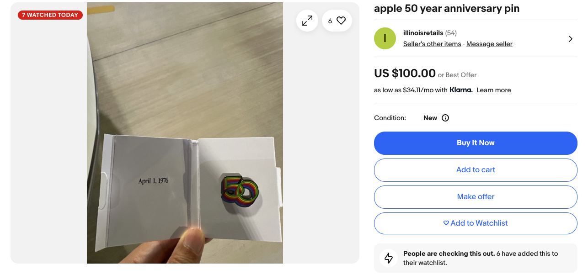Click the listing title text
This screenshot has height=275, width=588.
coord(446,8)
